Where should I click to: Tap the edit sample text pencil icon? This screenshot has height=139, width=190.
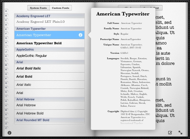pos(170,133)
